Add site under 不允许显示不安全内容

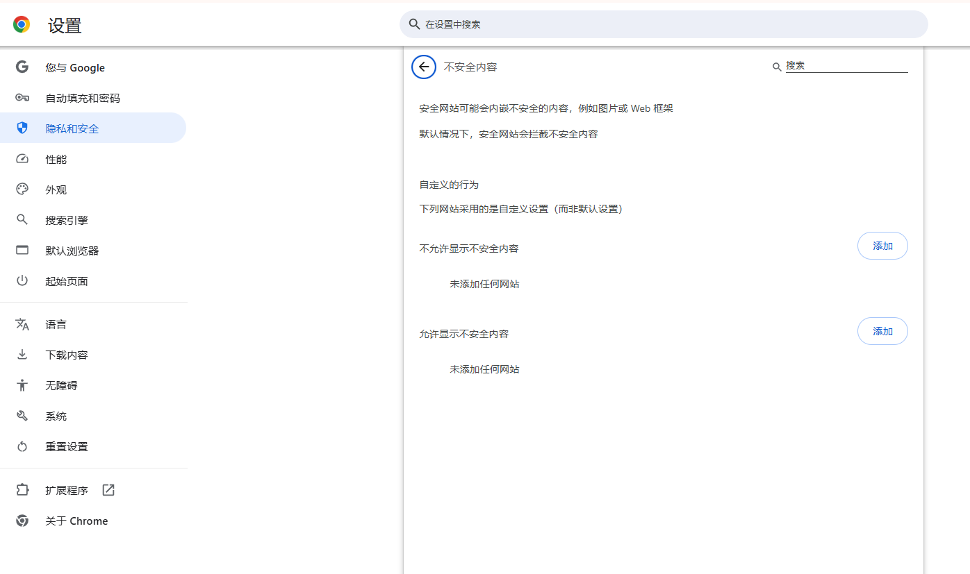coord(882,246)
